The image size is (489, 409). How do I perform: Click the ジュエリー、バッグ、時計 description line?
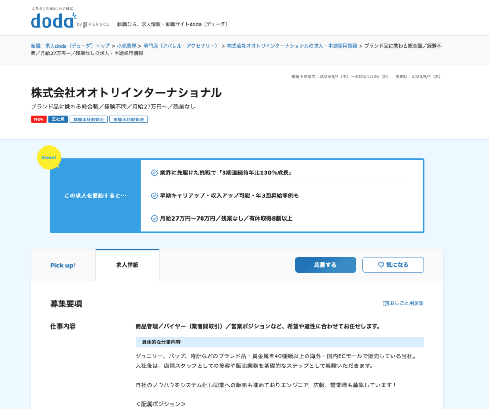click(276, 356)
